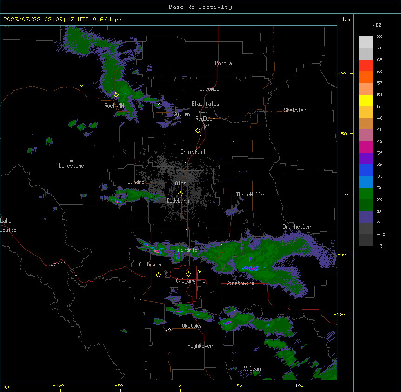Click the yellow diamond marker above Calgary

pos(188,274)
